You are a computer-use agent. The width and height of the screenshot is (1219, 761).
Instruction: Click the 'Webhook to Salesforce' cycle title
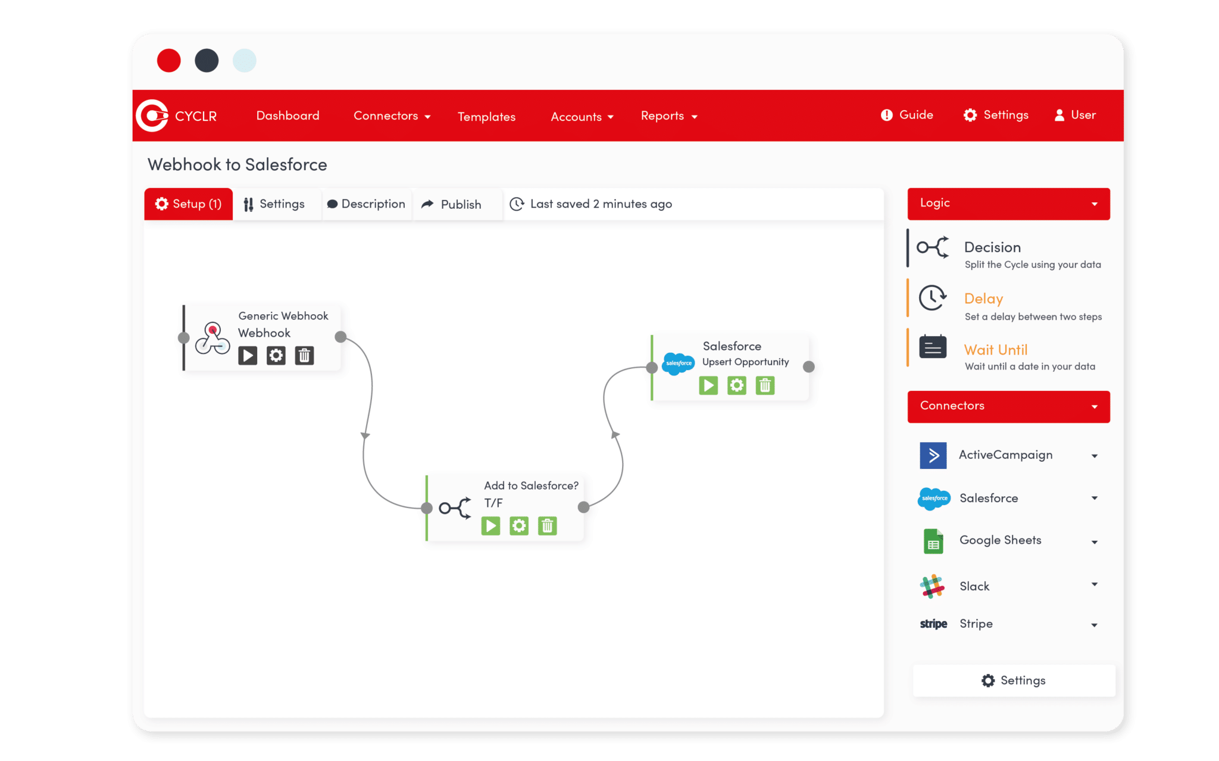(237, 165)
